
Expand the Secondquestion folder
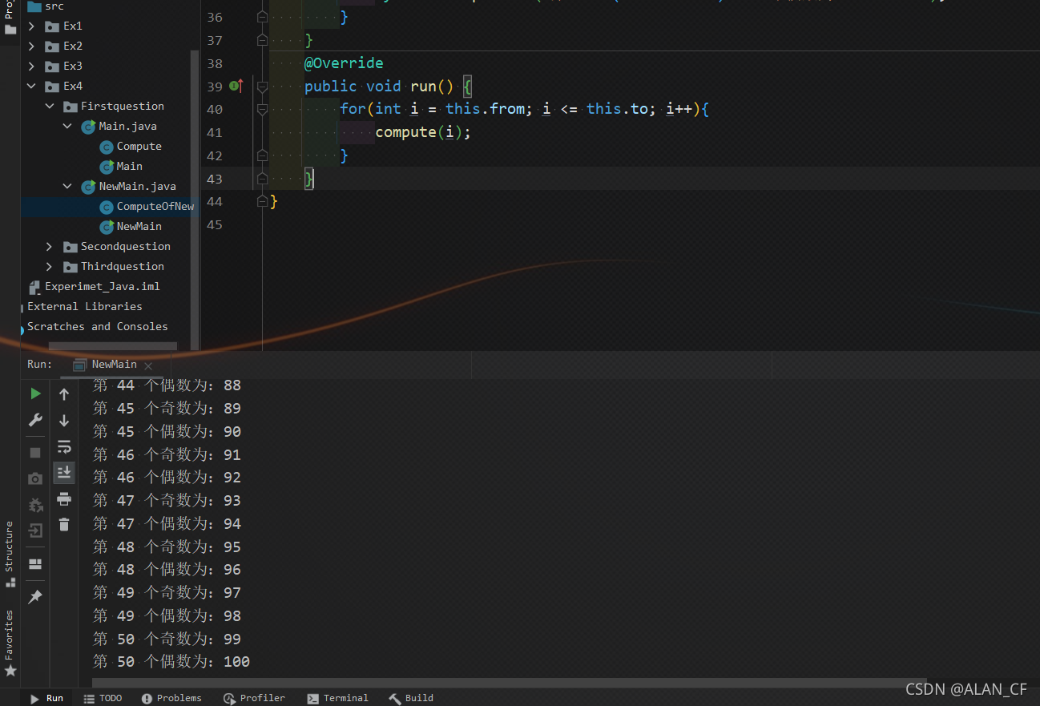pos(49,247)
